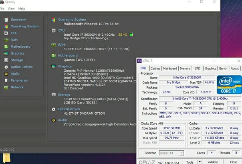Image resolution: width=242 pixels, height=164 pixels.
Task: Click the green temperature indicator next to 55 °C
Action: point(131,34)
